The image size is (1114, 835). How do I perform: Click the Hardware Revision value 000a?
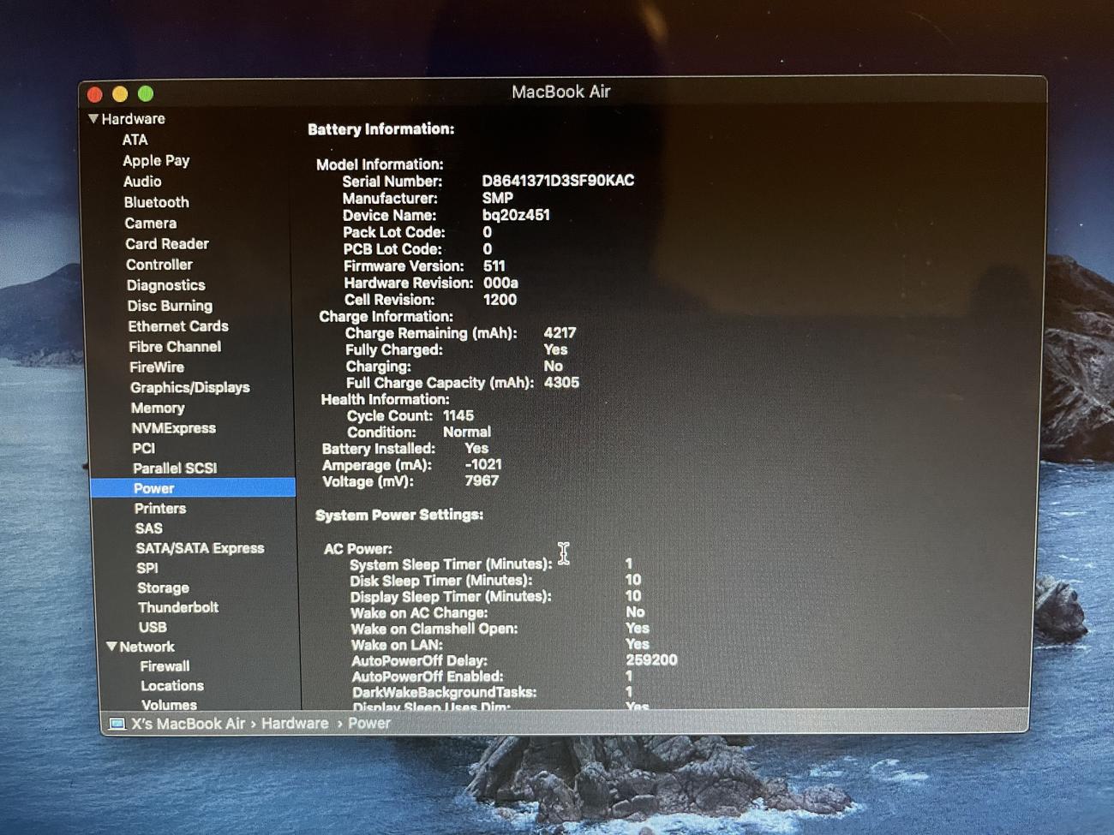click(x=500, y=283)
